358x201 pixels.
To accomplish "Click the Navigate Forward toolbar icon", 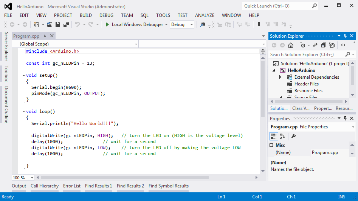I will (x=25, y=24).
